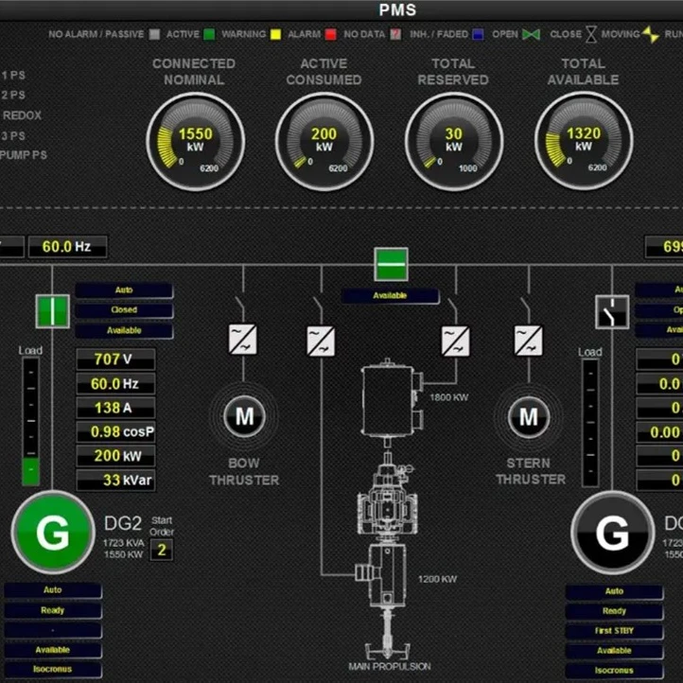Image resolution: width=683 pixels, height=683 pixels.
Task: Click the Ready button below right generator
Action: 614,611
